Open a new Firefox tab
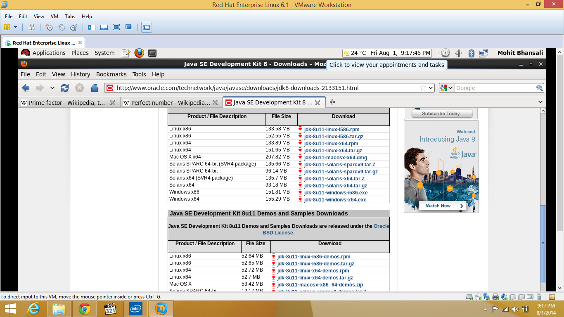The image size is (564, 317). 332,102
